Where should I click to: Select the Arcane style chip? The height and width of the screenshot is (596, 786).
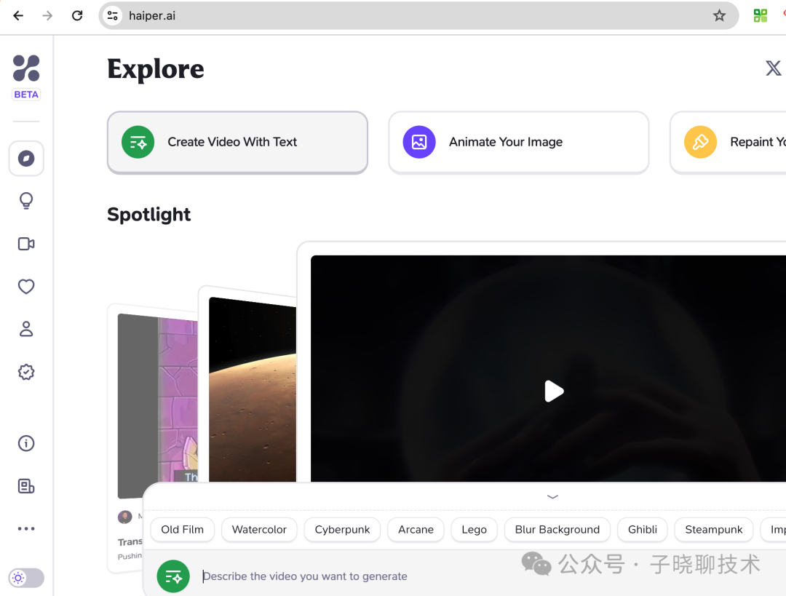point(416,530)
